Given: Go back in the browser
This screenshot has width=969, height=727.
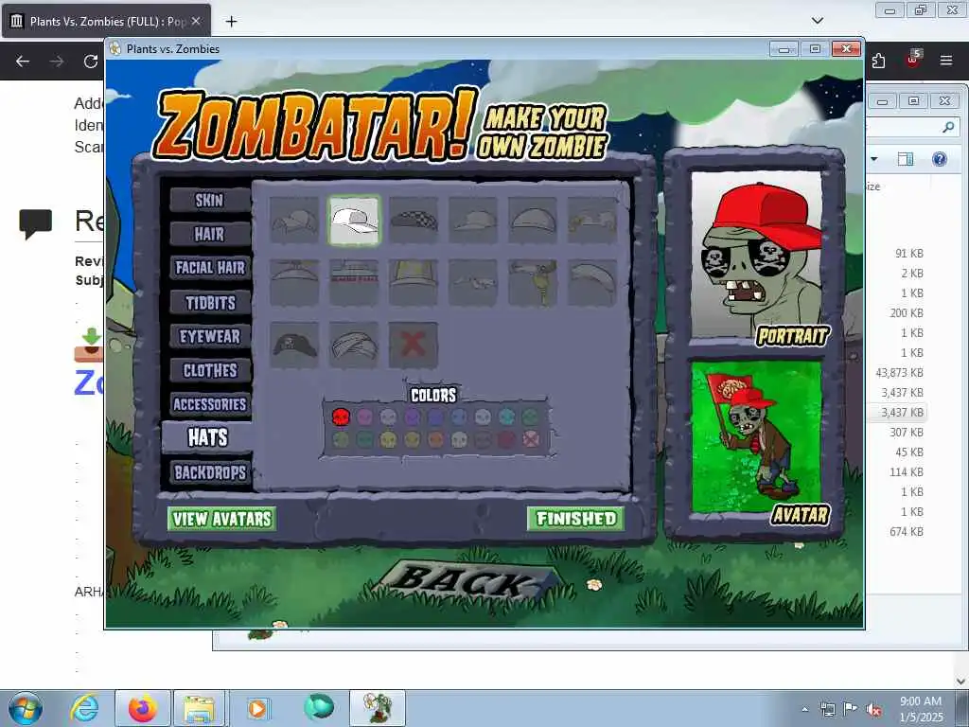Looking at the screenshot, I should point(23,62).
